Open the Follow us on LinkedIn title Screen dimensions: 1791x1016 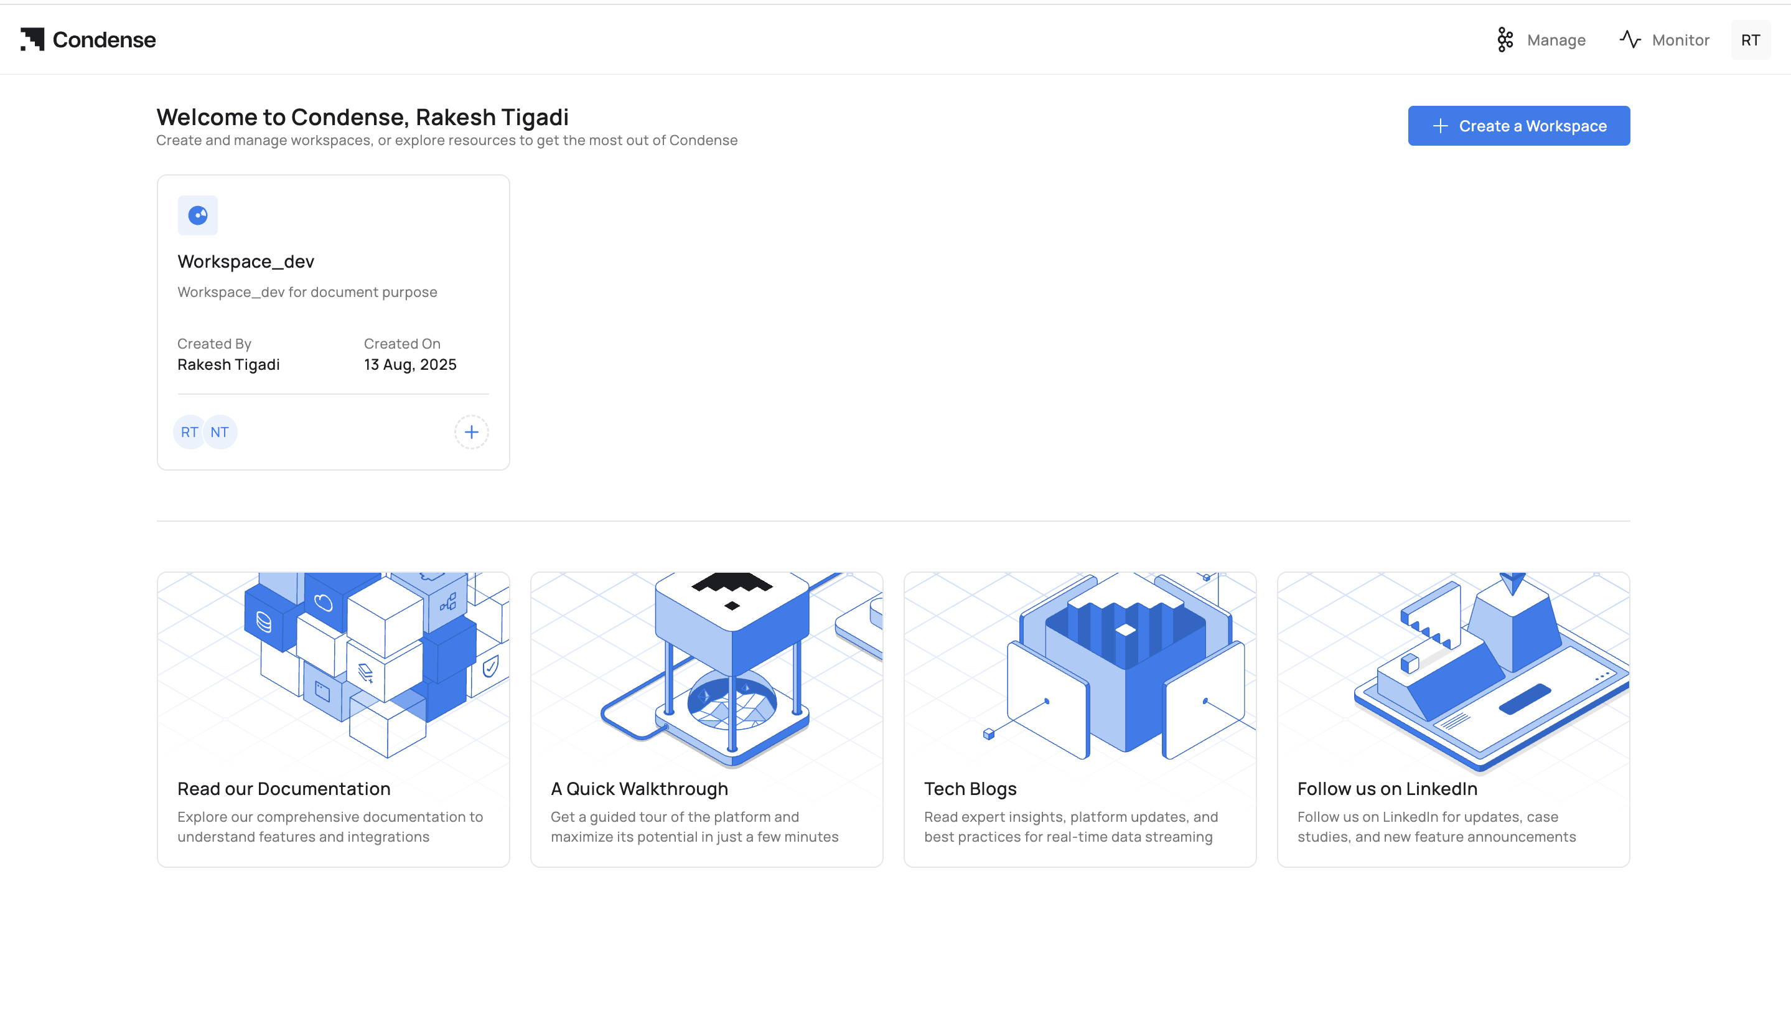1387,789
